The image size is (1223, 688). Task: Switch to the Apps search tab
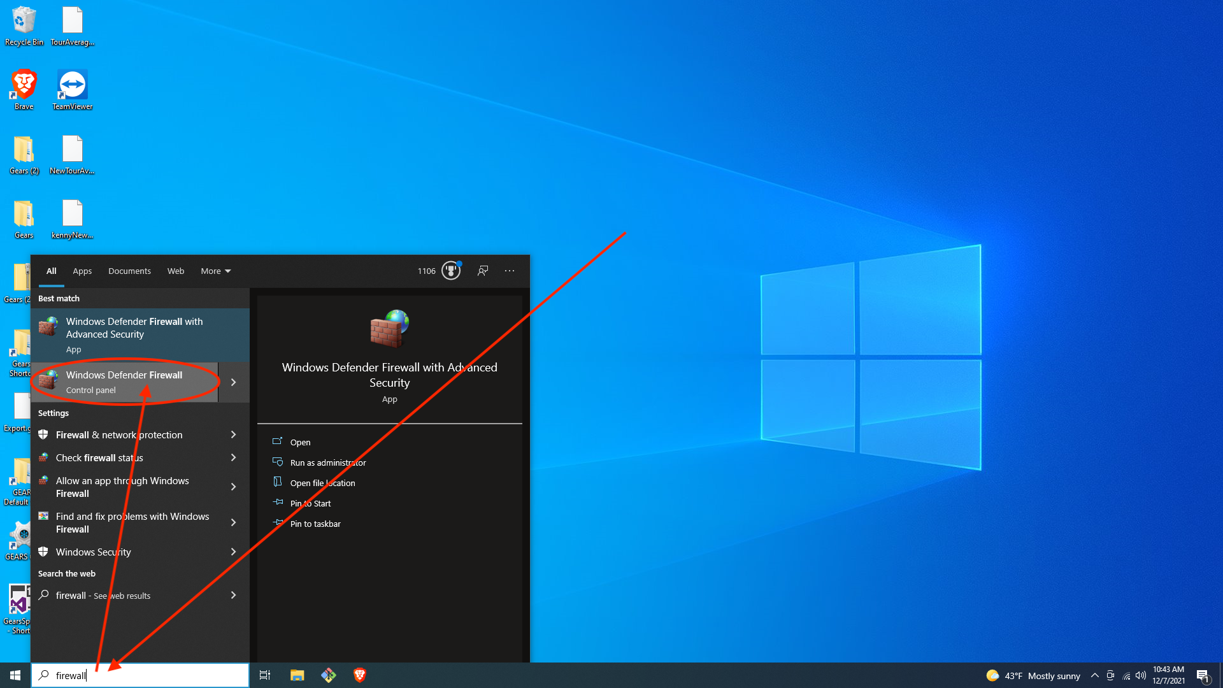[x=82, y=271]
